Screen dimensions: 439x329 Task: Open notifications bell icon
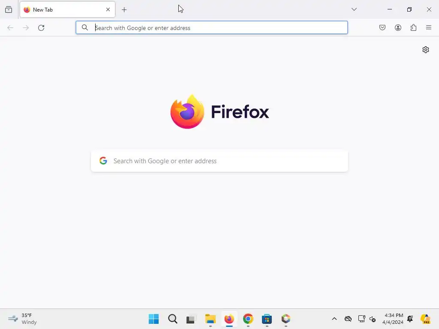[410, 318]
